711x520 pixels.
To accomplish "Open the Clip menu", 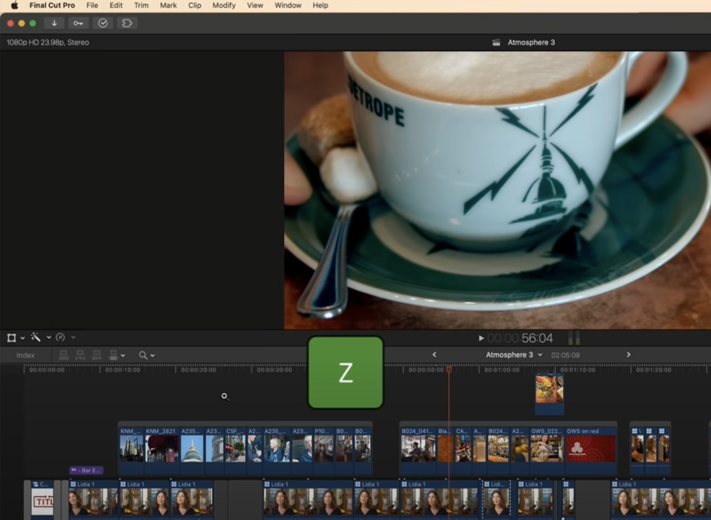I will [x=195, y=5].
